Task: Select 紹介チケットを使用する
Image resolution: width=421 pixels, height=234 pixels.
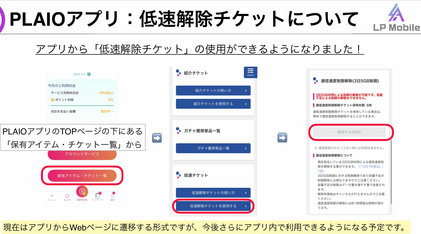Action: coord(213,104)
